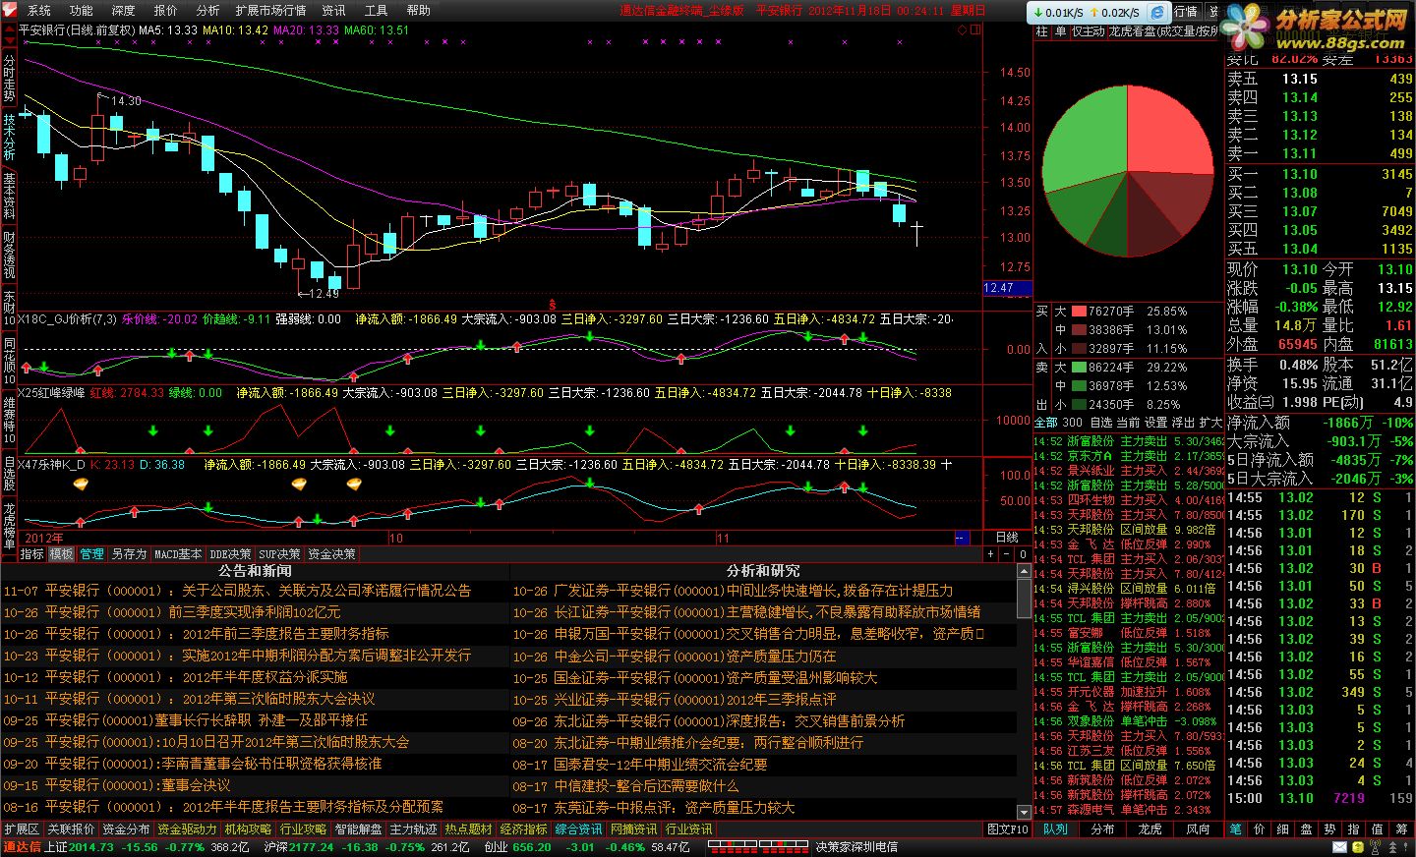The image size is (1416, 857).
Task: Select the 柱 view toggle
Action: [1041, 31]
